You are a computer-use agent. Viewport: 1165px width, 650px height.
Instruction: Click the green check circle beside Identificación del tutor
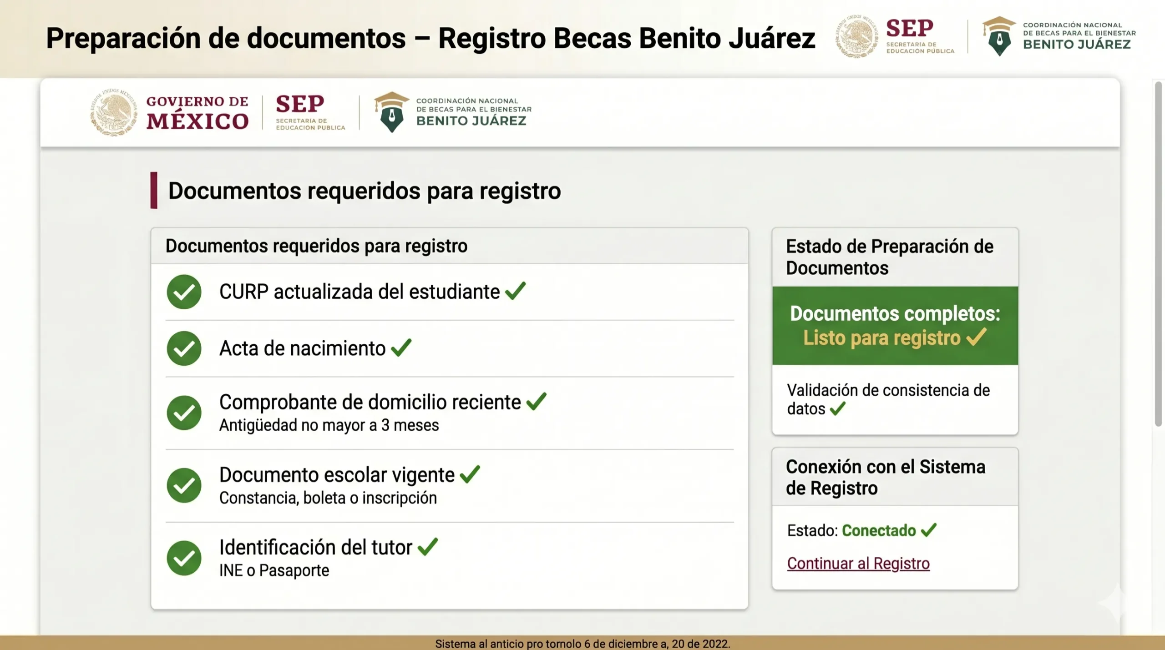[x=184, y=558]
